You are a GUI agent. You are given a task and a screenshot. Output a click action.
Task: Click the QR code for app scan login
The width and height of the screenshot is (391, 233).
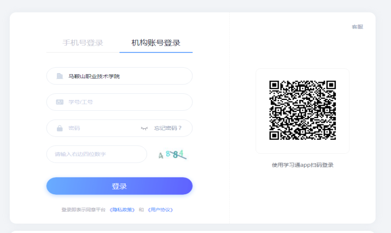tap(302, 111)
